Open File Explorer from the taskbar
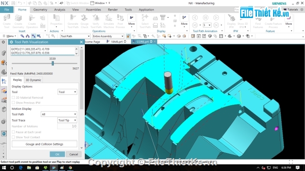Image resolution: width=305 pixels, height=171 pixels. click(29, 168)
